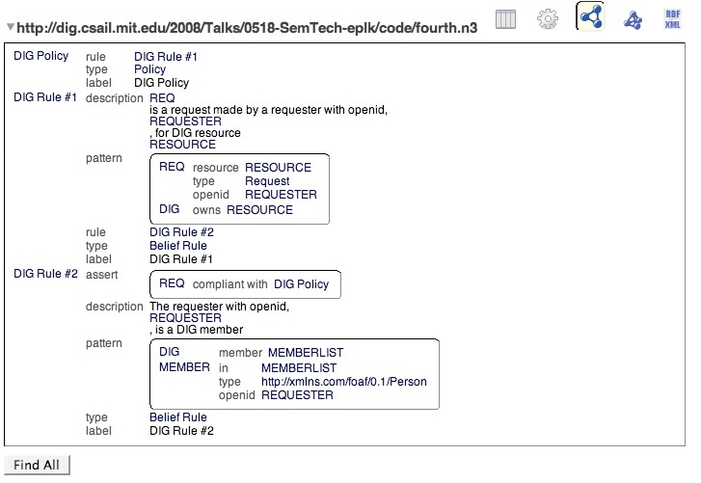Click REQUESTER in the DIG Rule #1 description
The width and height of the screenshot is (701, 483).
(185, 121)
